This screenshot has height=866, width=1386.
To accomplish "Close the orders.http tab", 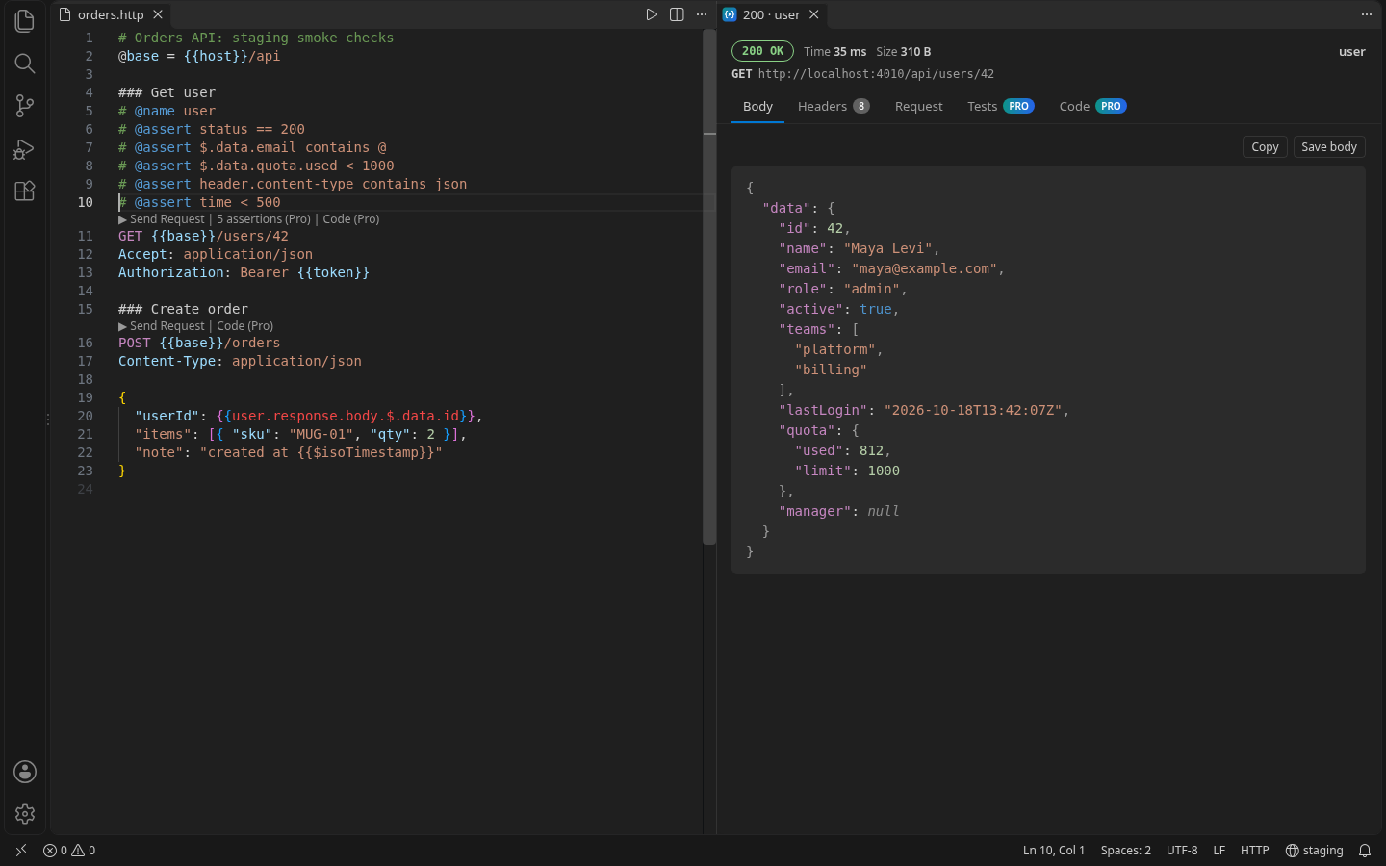I will 158,14.
